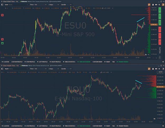Viewport: 165px width, 128px height.
Task: Open indicators square icon at NQU0 bottom bar
Action: tap(163, 126)
